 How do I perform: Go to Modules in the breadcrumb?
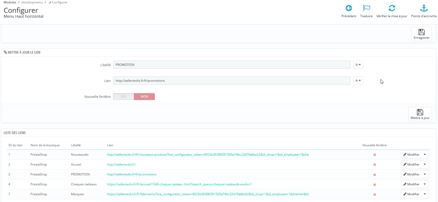[x=10, y=2]
